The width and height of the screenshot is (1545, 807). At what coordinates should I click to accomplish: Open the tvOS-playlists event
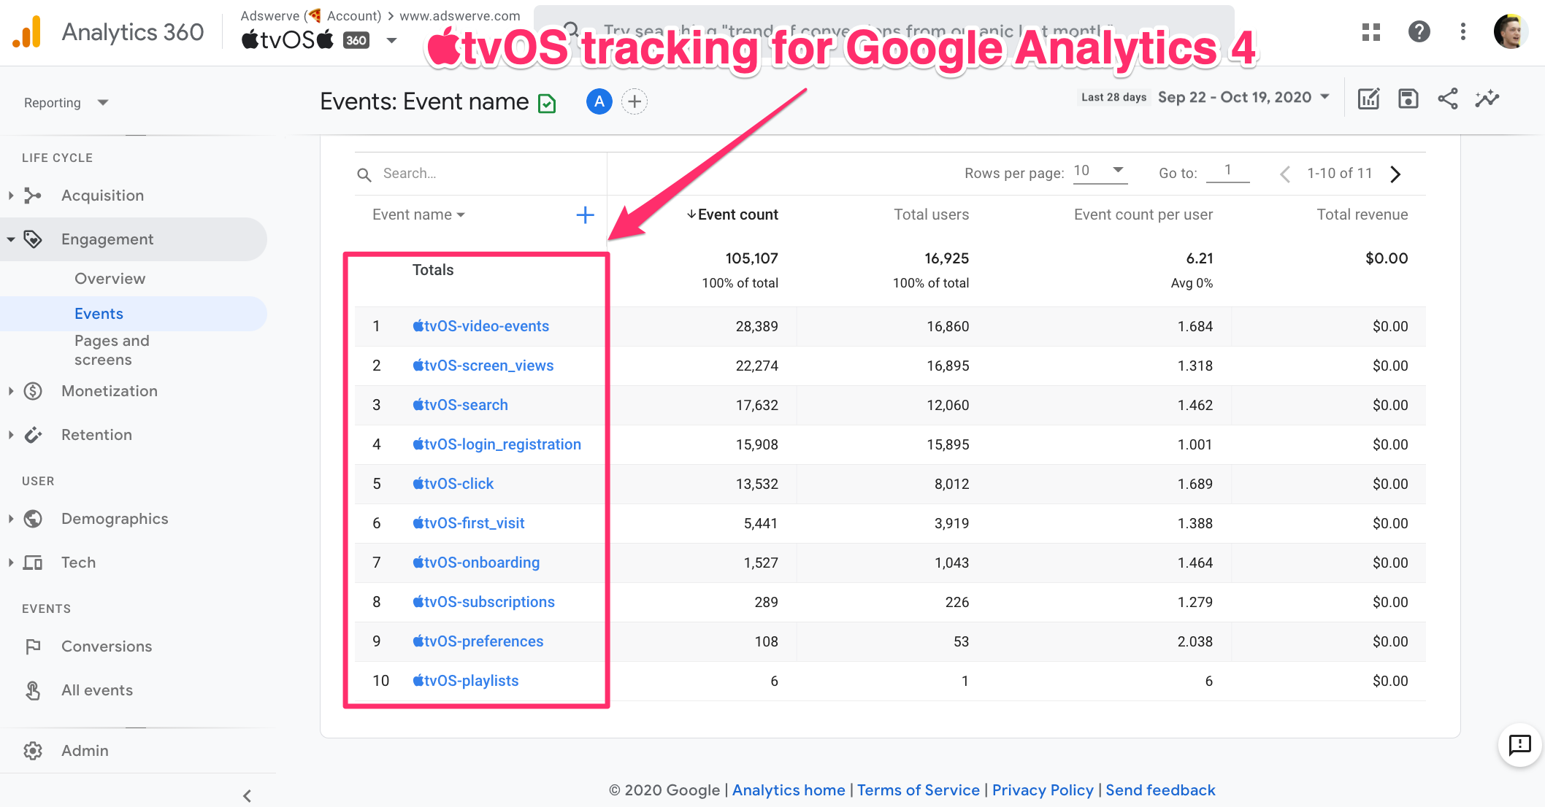pyautogui.click(x=465, y=681)
